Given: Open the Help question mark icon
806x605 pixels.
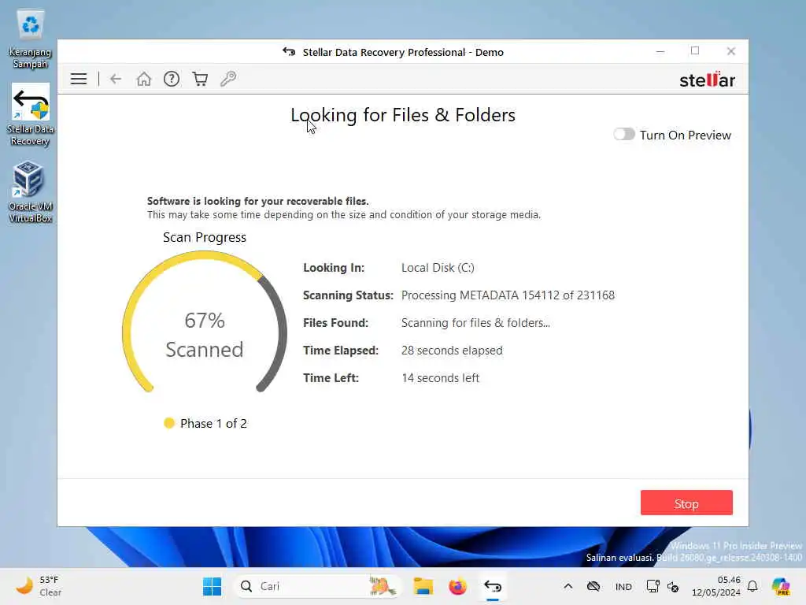Looking at the screenshot, I should coord(172,79).
